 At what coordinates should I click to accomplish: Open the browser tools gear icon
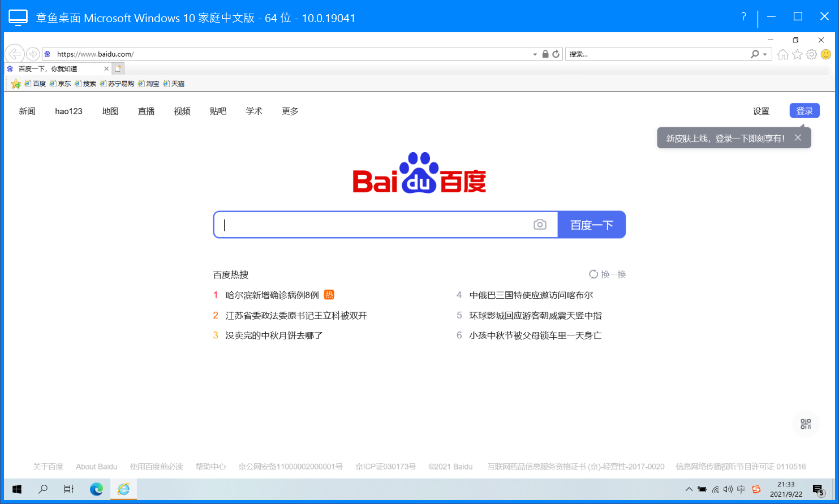(811, 54)
